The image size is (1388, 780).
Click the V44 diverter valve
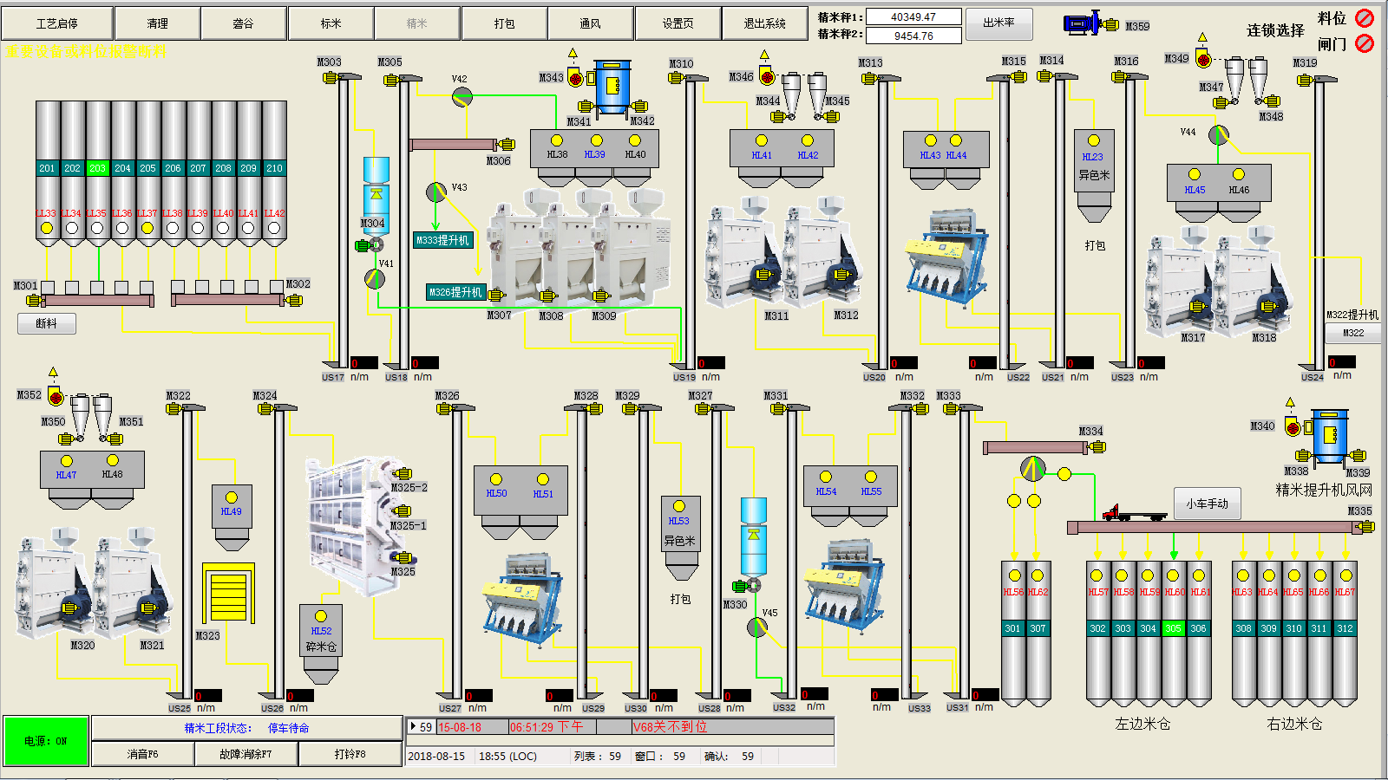pos(1219,135)
